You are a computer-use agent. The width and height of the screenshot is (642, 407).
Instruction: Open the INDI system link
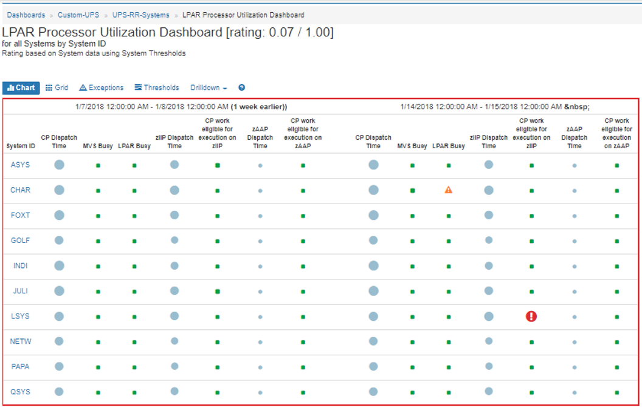coord(20,266)
